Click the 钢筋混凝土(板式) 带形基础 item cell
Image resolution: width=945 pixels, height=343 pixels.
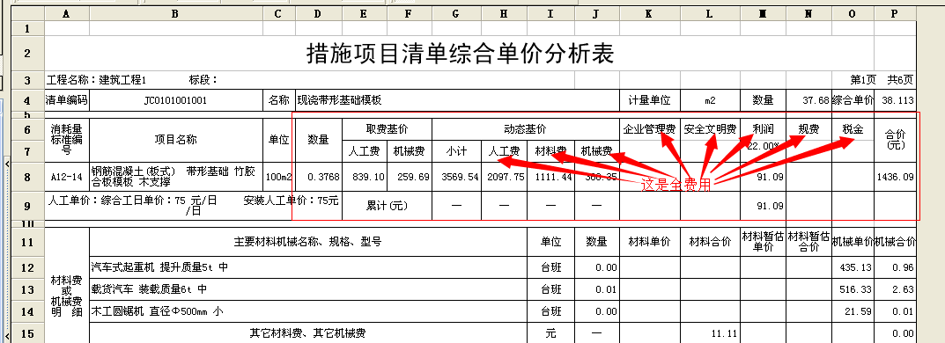tap(176, 177)
